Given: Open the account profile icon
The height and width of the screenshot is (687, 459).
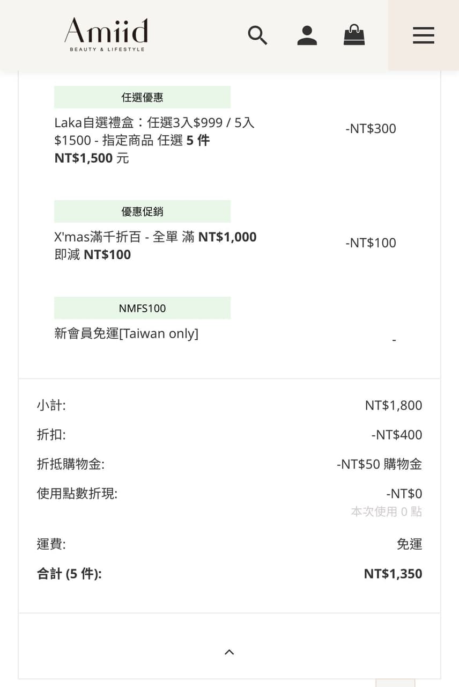Looking at the screenshot, I should pyautogui.click(x=307, y=35).
